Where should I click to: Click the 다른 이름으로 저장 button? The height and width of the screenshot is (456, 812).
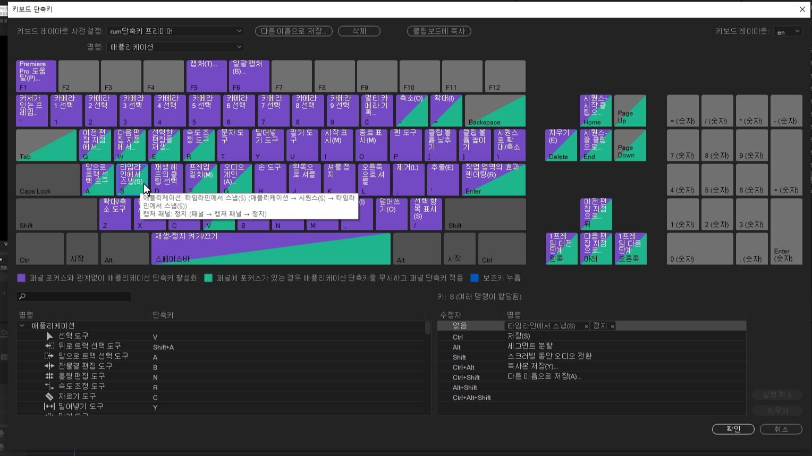tap(294, 31)
